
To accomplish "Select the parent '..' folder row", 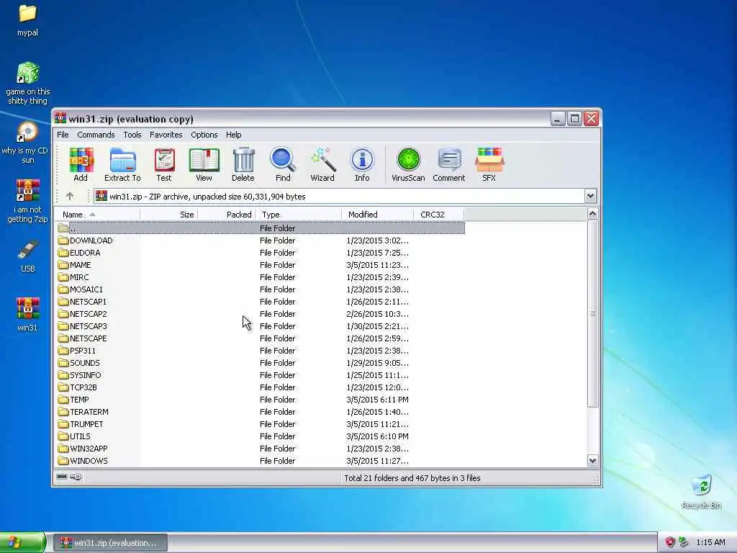I will click(260, 228).
